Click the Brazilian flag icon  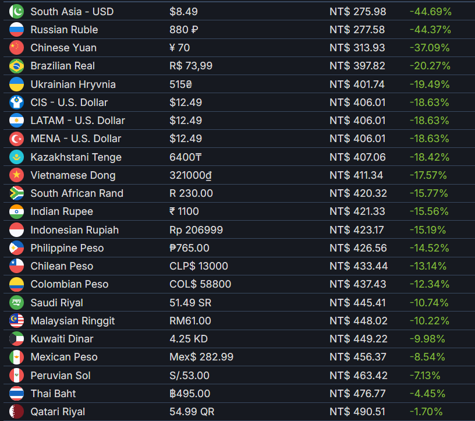click(x=16, y=66)
